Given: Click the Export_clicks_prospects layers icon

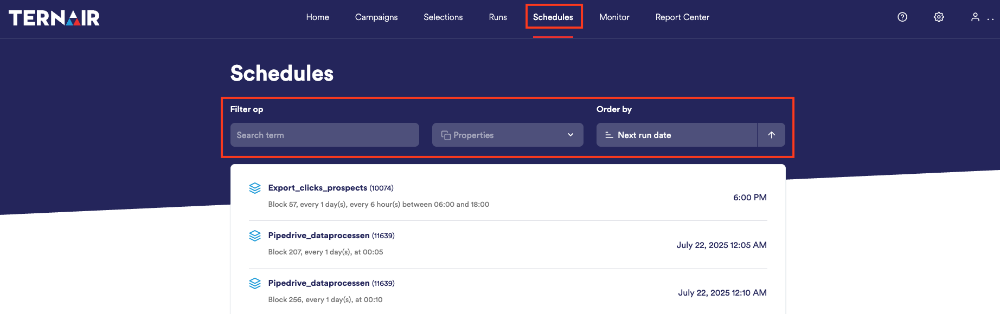Looking at the screenshot, I should click(255, 188).
